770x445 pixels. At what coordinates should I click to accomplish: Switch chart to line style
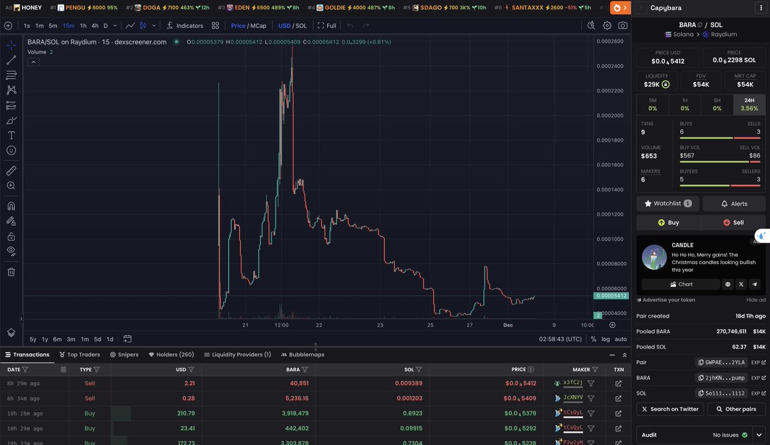(130, 26)
